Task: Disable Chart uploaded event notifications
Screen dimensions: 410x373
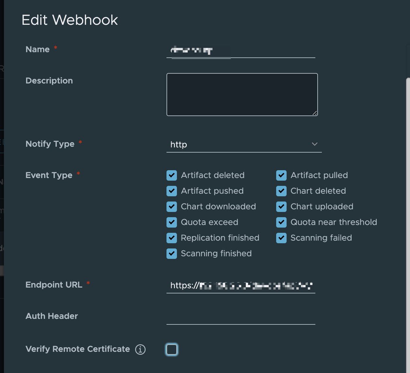Action: coord(281,206)
